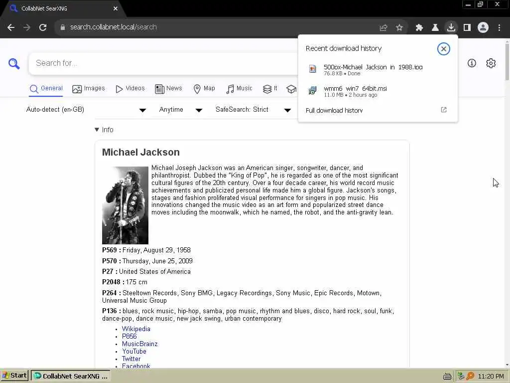The height and width of the screenshot is (383, 510).
Task: Open the Chrome Labs flask icon
Action: point(435,28)
